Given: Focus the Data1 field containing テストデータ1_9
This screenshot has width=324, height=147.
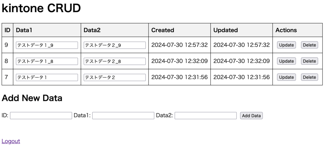Looking at the screenshot, I should (x=47, y=45).
